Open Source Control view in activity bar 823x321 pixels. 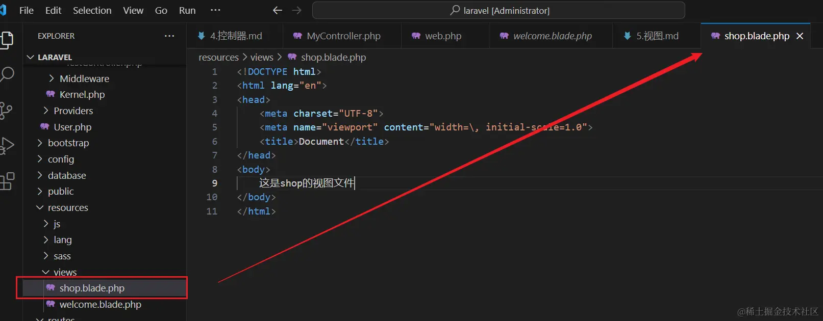coord(6,111)
